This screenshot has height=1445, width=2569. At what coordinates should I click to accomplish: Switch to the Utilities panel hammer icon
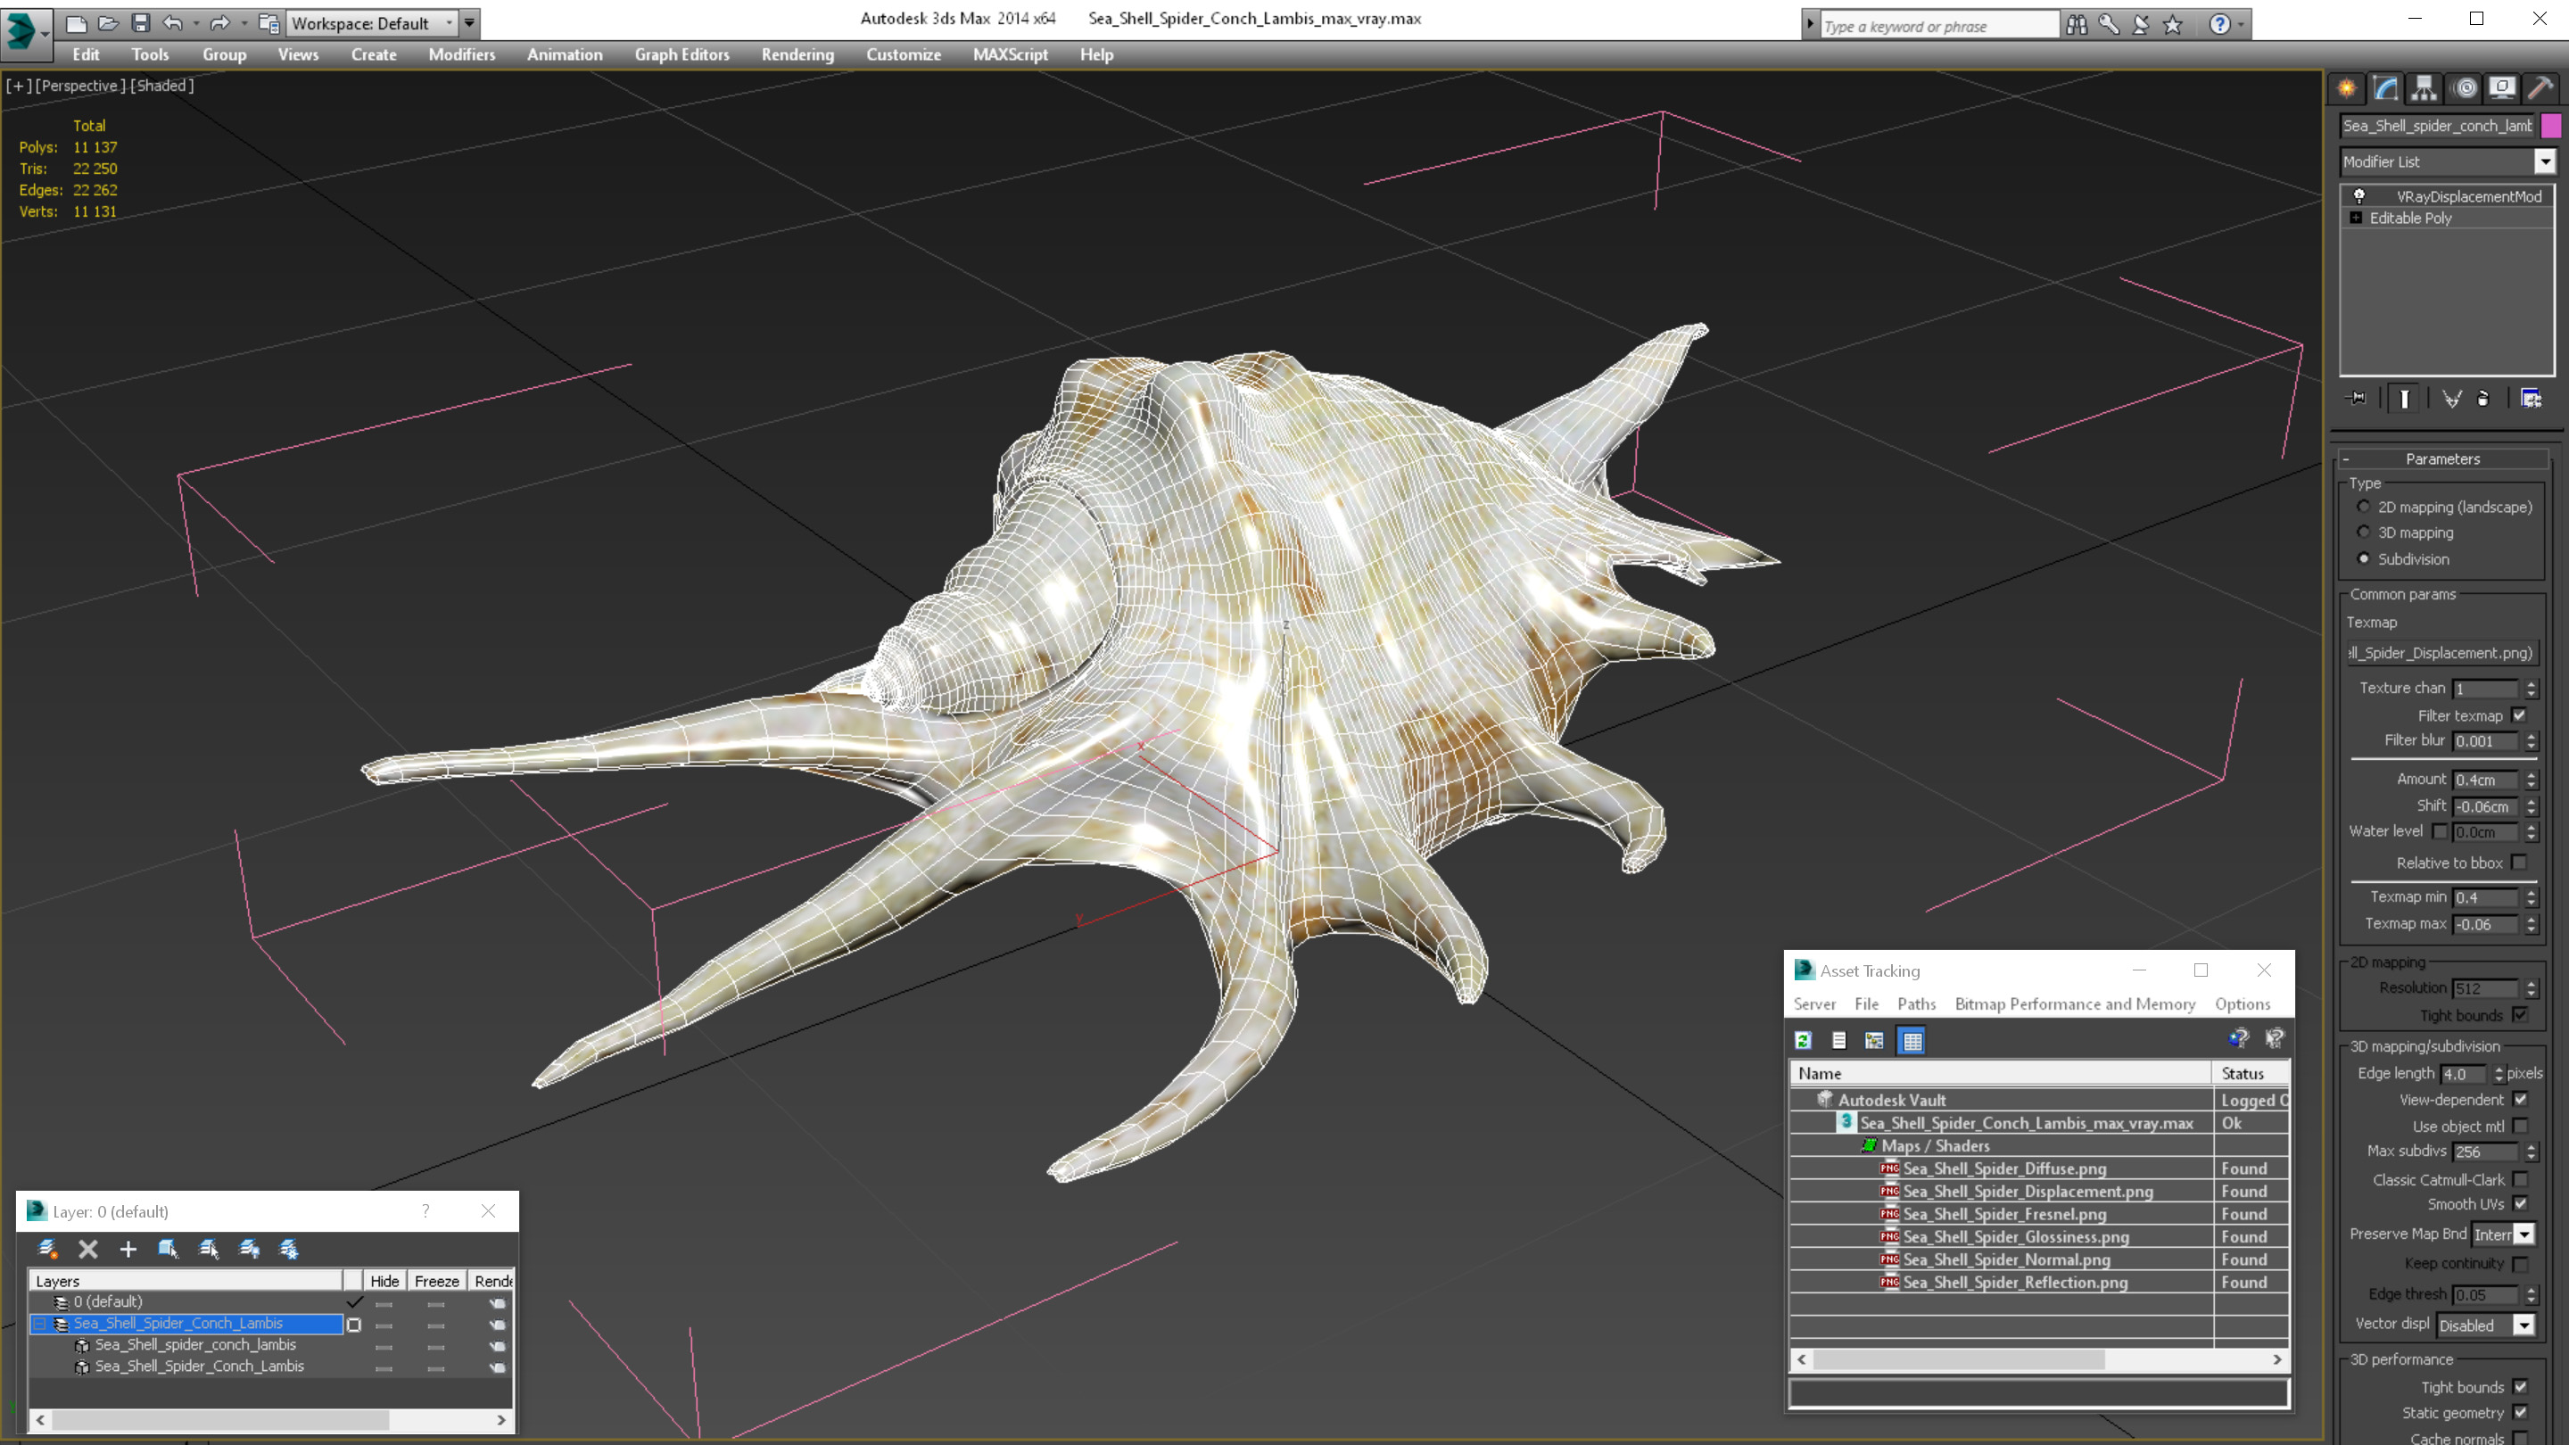click(2540, 89)
